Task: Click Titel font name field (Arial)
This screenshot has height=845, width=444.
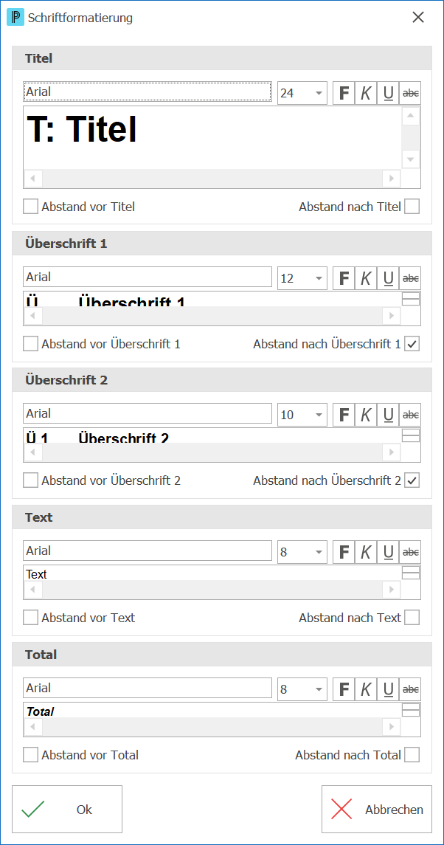Action: [148, 92]
